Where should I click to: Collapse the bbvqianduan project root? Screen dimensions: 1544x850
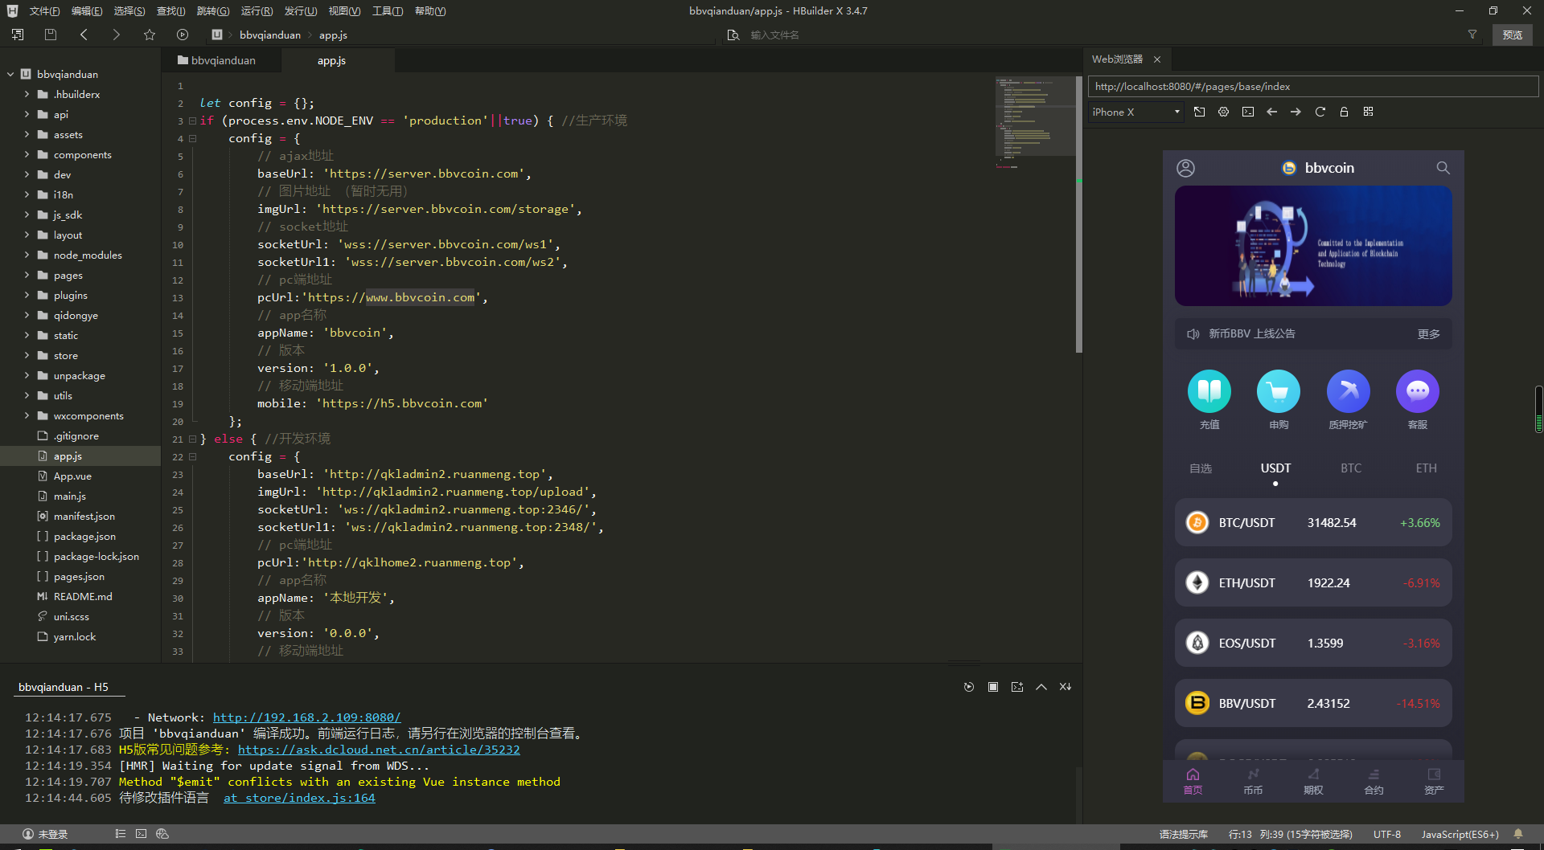pos(10,74)
